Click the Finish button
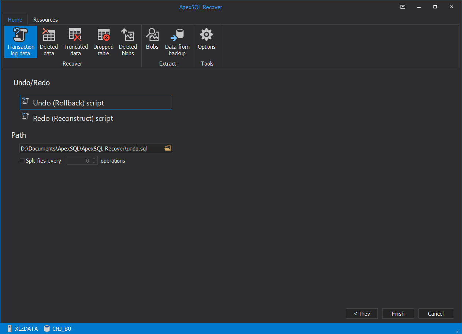 coord(398,313)
